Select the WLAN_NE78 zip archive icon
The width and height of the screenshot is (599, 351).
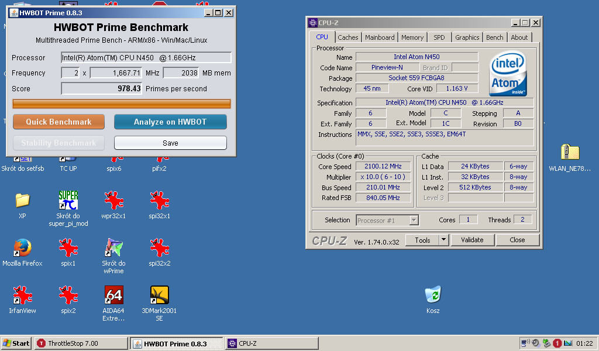tap(570, 152)
